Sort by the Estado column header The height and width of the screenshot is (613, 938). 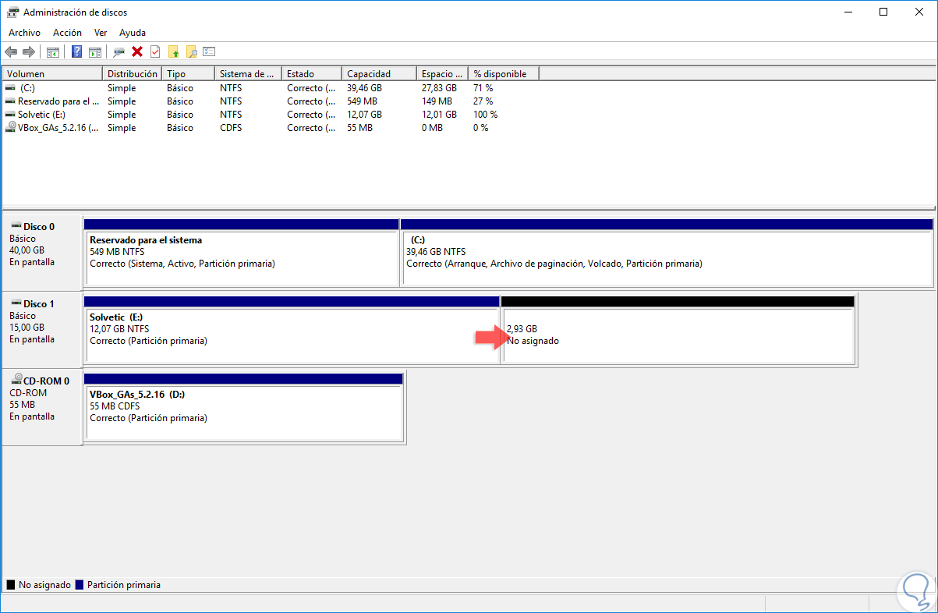[x=312, y=74]
